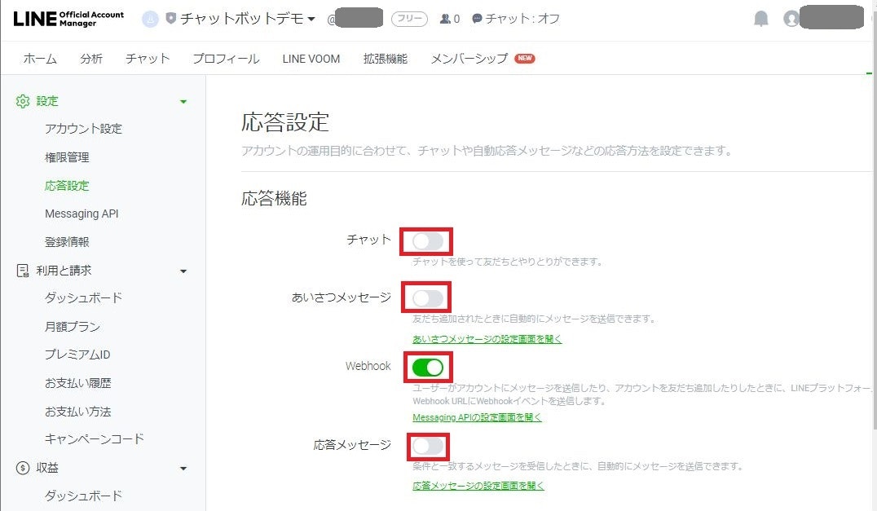Viewport: 877px width, 511px height.
Task: Click the friends count icon
Action: point(445,19)
